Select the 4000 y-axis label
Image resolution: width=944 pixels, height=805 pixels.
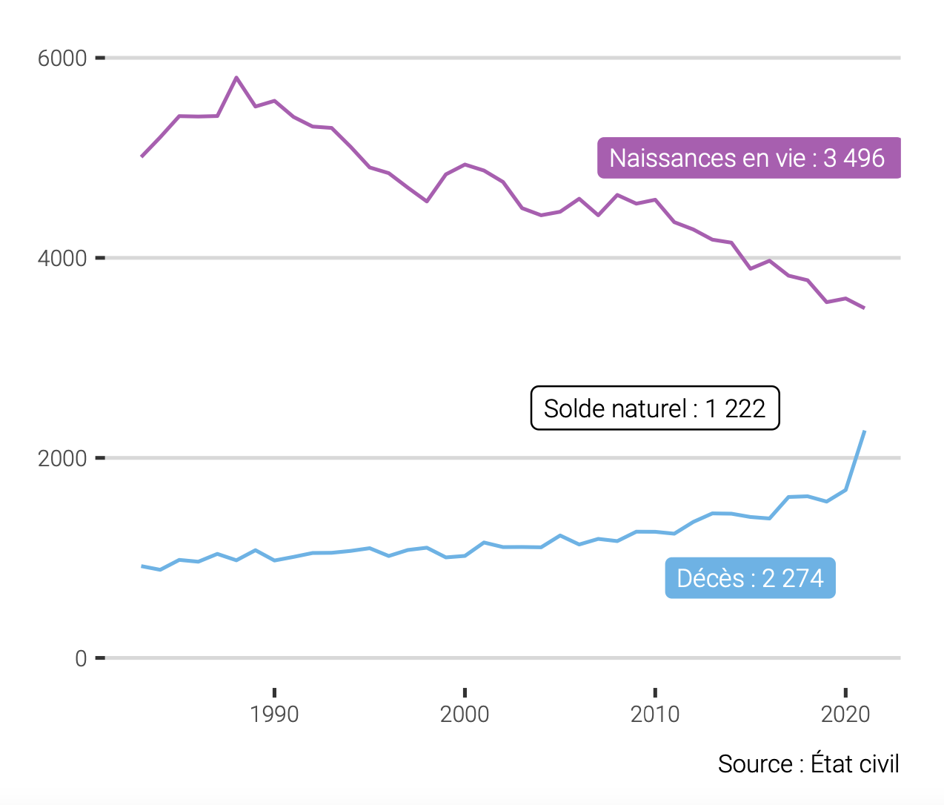(62, 258)
